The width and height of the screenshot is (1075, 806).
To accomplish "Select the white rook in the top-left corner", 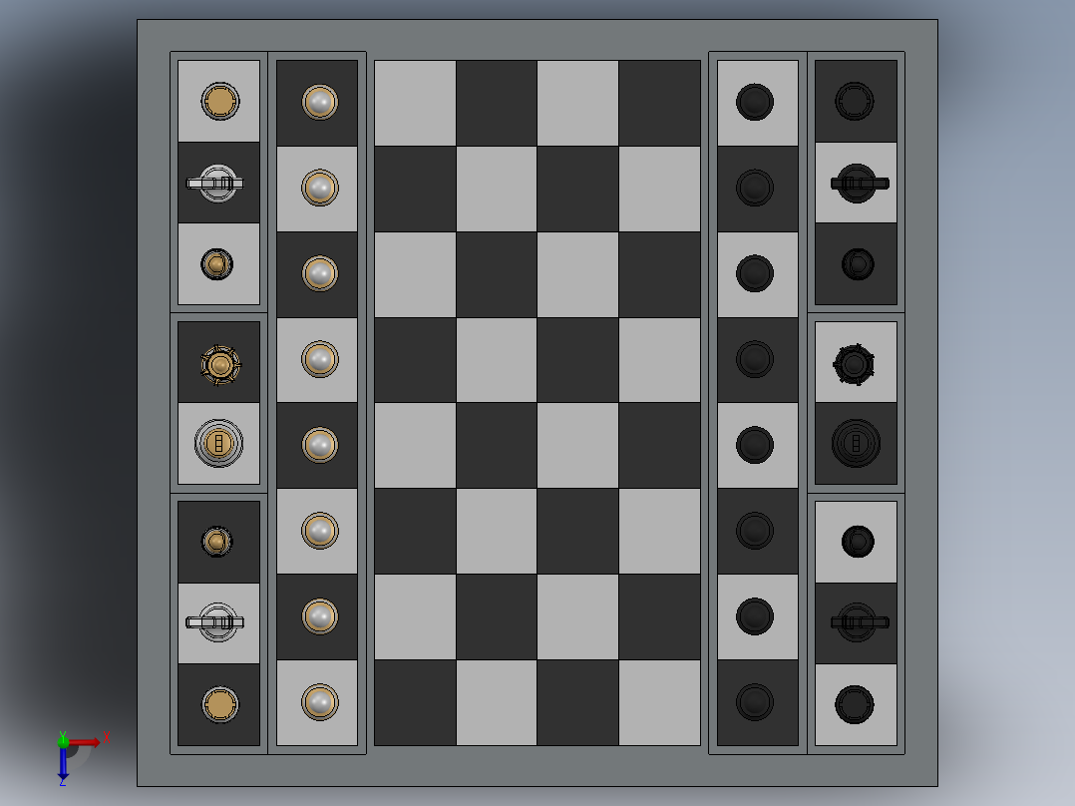I will coord(218,100).
